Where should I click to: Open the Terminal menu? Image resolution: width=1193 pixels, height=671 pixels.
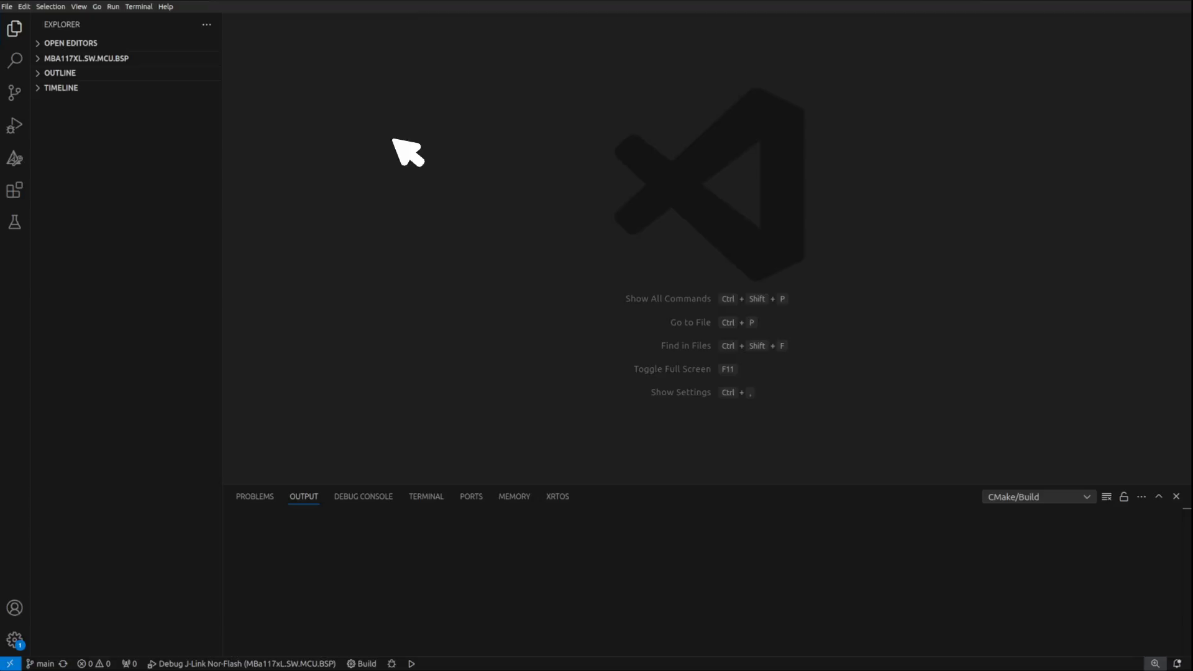click(x=139, y=7)
